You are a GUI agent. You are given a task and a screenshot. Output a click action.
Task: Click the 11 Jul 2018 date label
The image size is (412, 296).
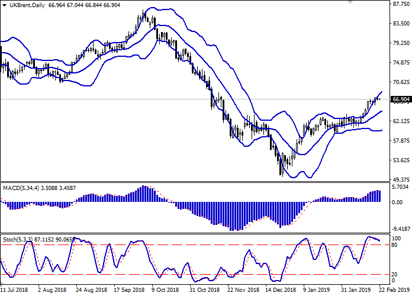pyautogui.click(x=15, y=291)
